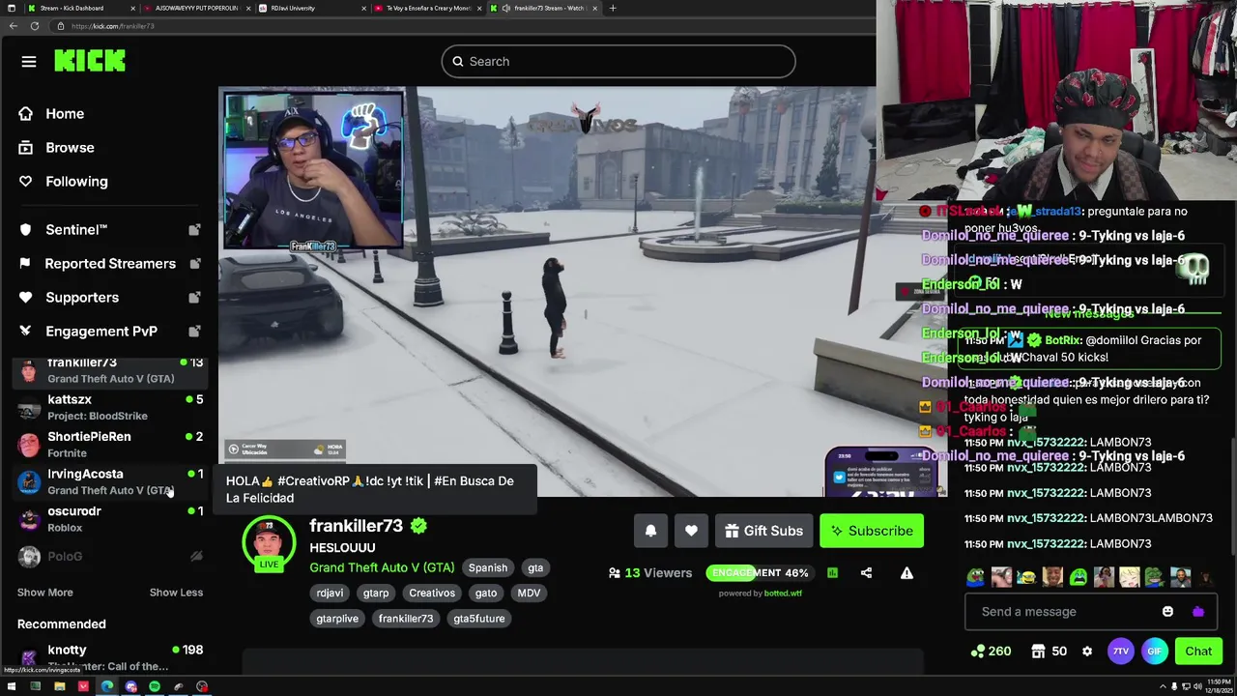Screen dimensions: 1237x696
Task: Open the hamburger sidebar menu
Action: (x=29, y=62)
